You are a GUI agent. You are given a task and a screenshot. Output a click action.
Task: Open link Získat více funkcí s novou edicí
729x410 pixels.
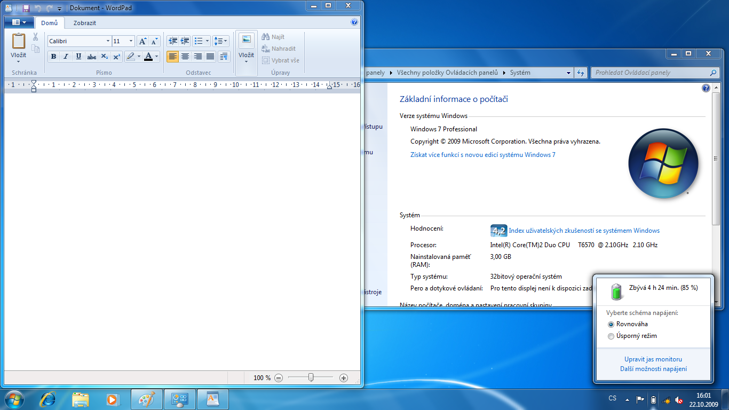[482, 155]
